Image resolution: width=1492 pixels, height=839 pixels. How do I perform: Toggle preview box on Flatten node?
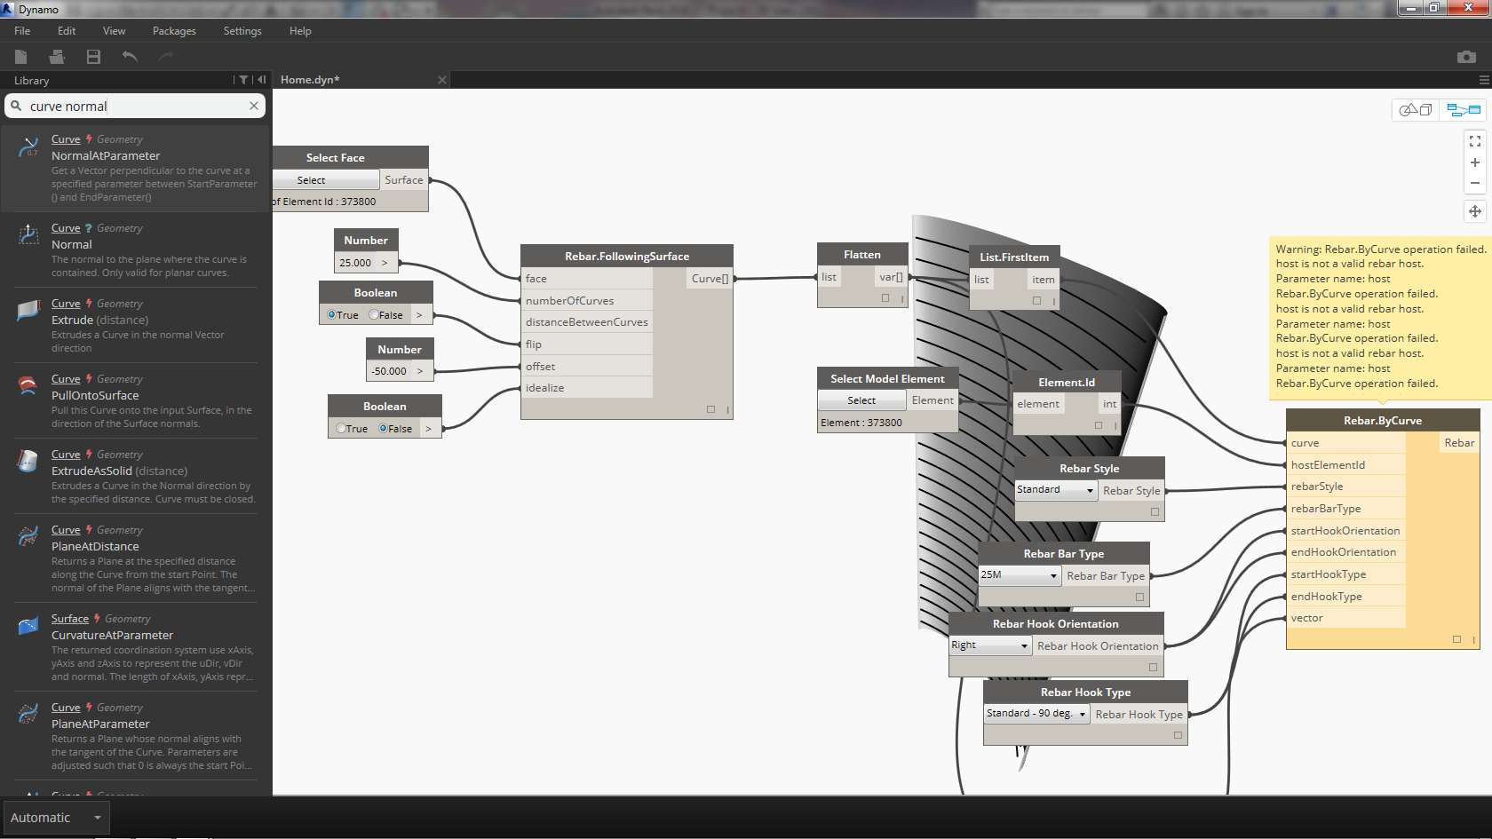click(x=885, y=298)
